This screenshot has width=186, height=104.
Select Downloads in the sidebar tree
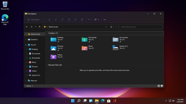tap(36, 58)
